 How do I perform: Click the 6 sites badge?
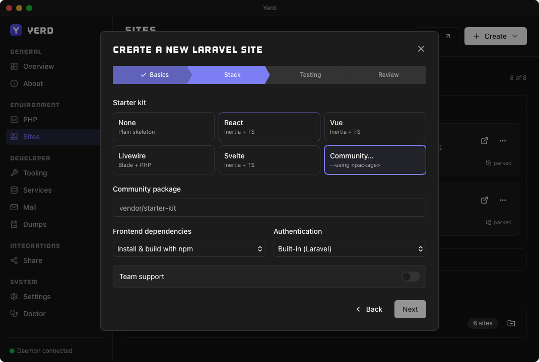click(x=483, y=323)
